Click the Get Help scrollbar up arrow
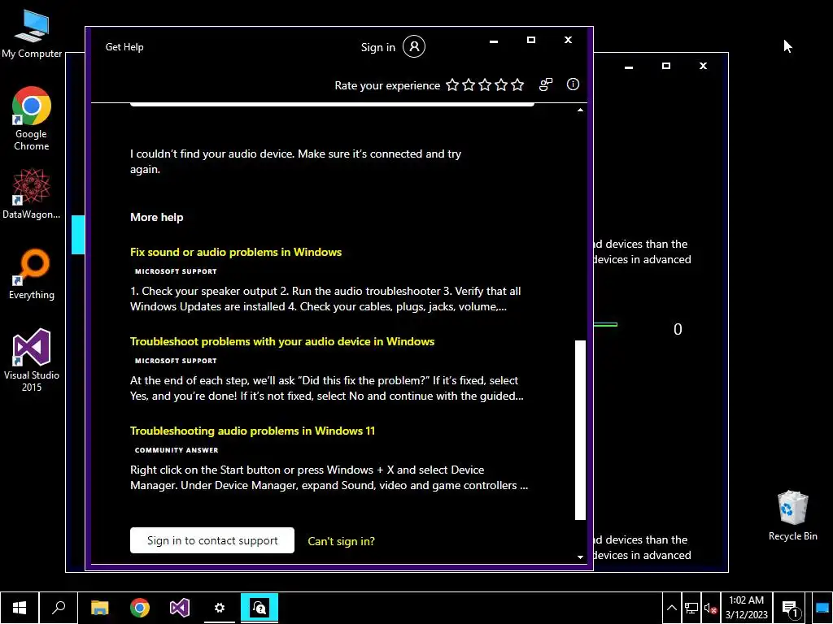Screen dimensions: 833x624 (580, 110)
